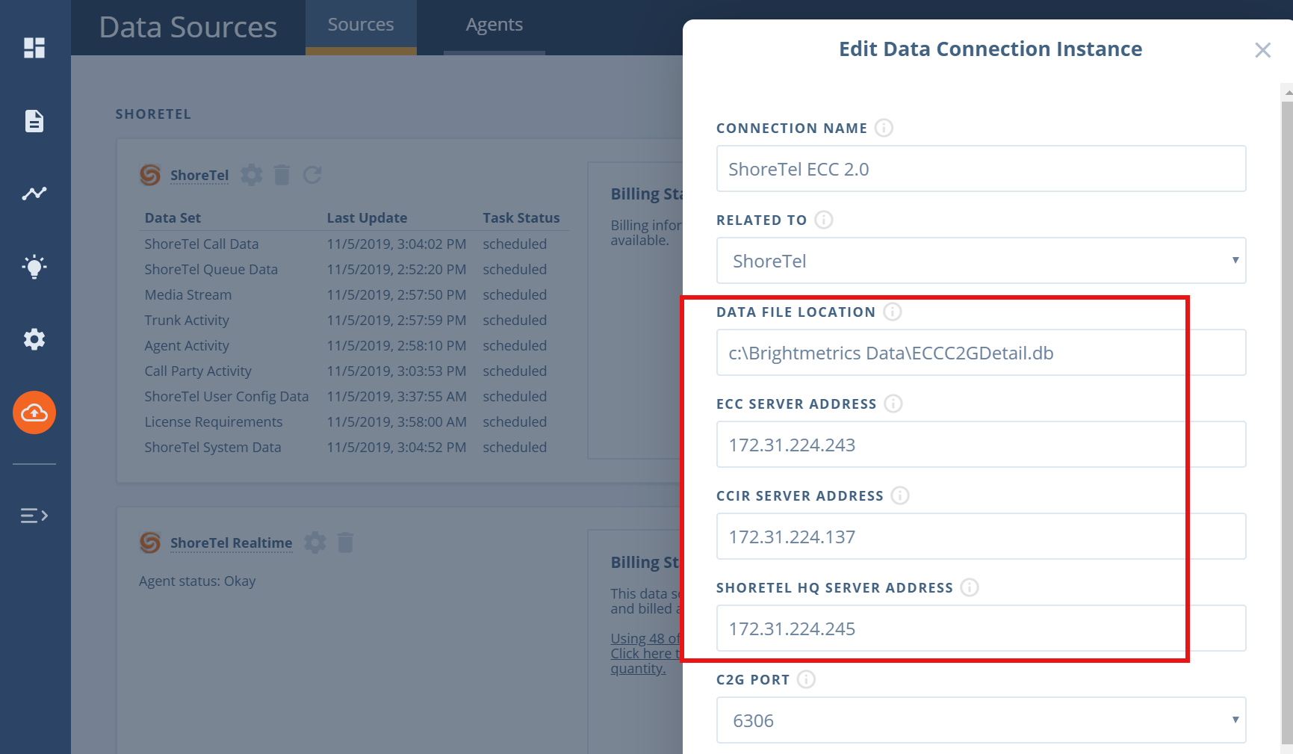Open the lightbulb insights sidebar icon
The image size is (1293, 754).
(x=34, y=267)
